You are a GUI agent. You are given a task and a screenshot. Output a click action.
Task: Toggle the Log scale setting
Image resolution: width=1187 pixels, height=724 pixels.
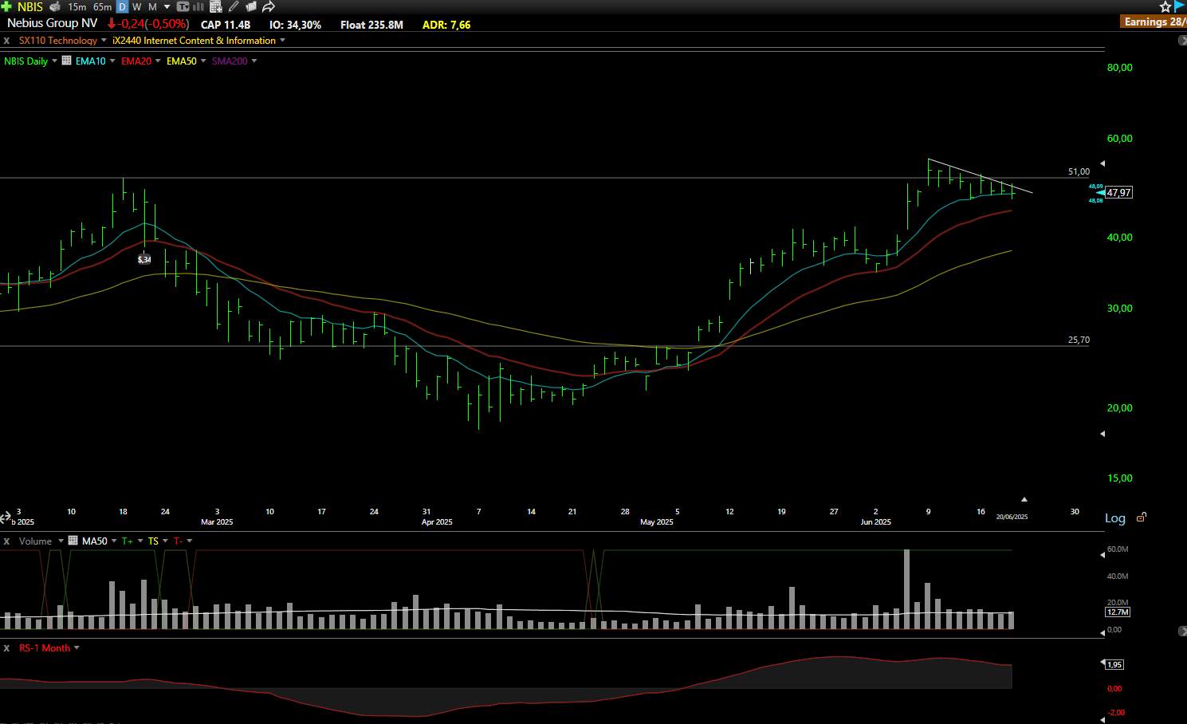tap(1115, 518)
